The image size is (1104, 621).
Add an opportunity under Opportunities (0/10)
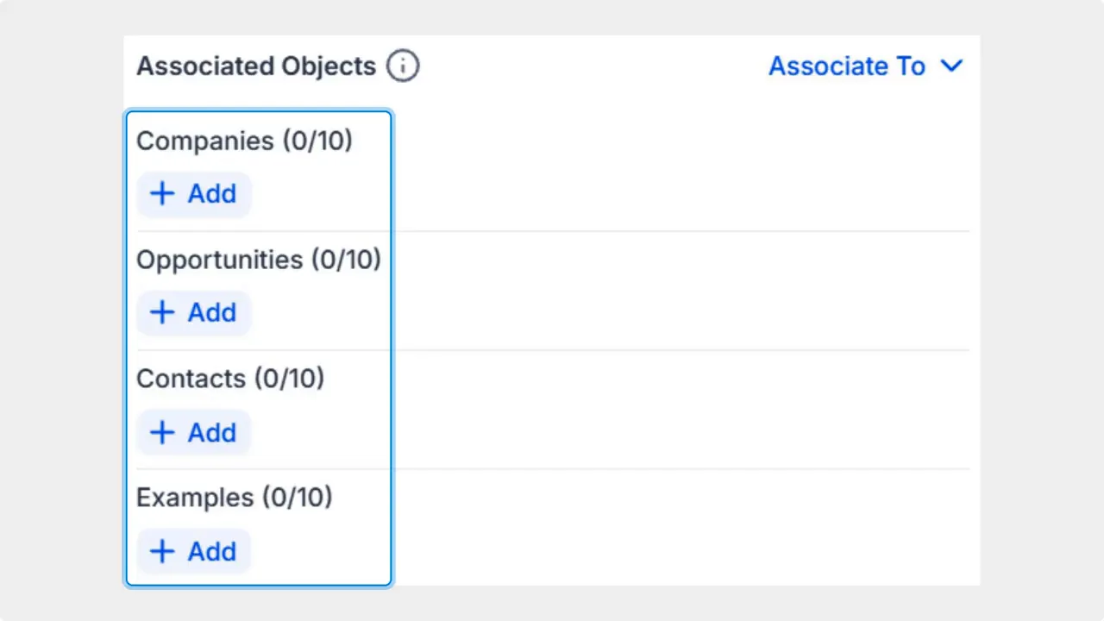point(193,312)
